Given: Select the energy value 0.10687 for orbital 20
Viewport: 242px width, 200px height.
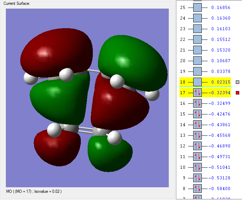Looking at the screenshot, I should [220, 61].
